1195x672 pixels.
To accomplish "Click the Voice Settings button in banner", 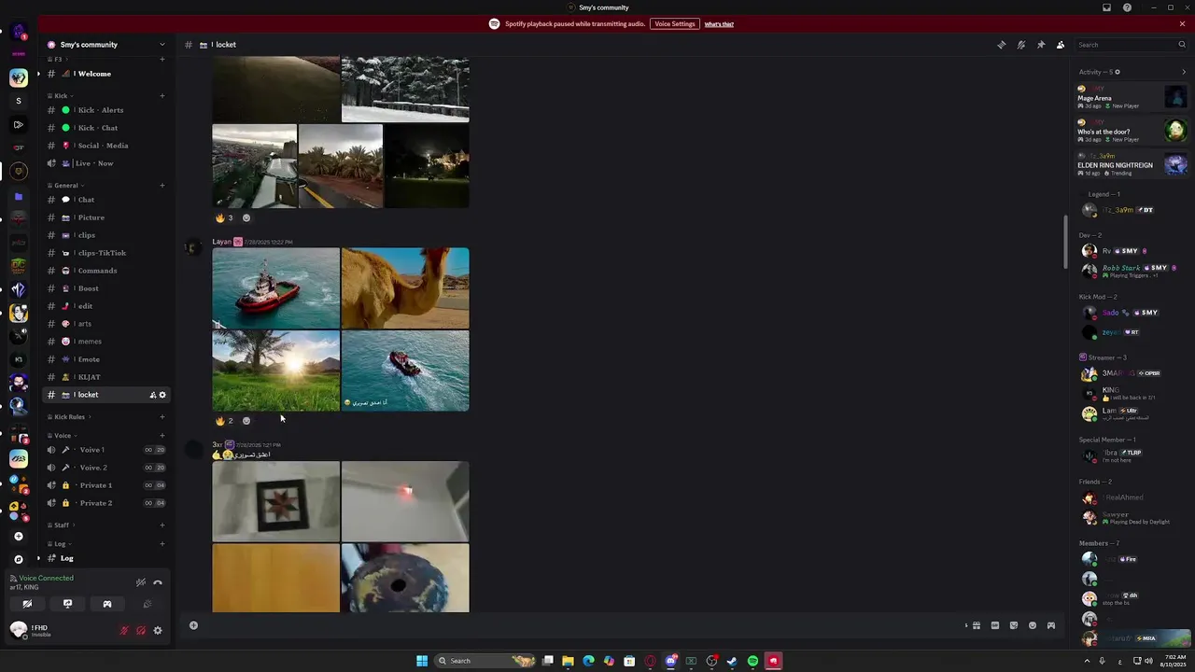I will (675, 24).
